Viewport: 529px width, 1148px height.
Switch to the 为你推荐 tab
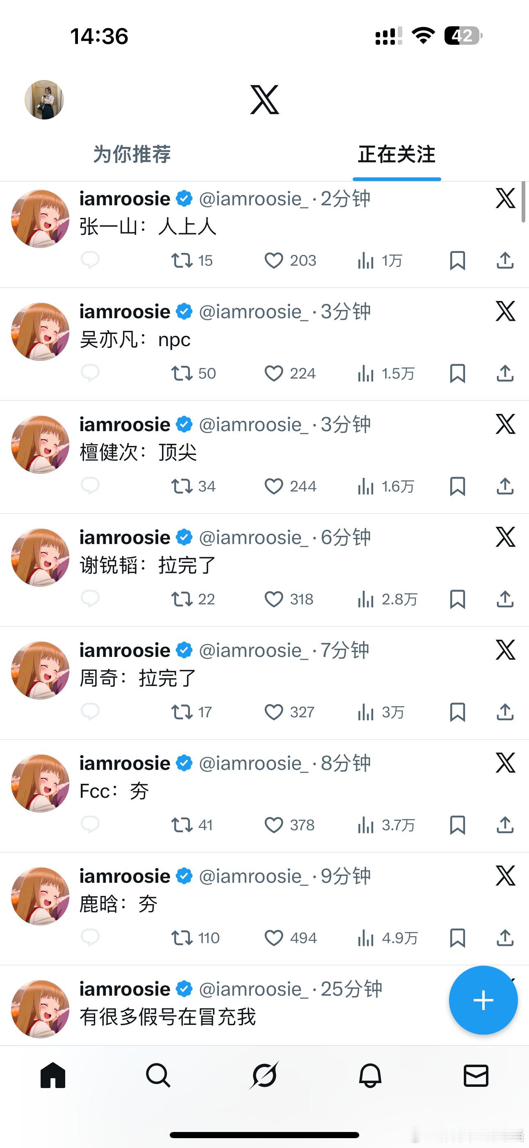[132, 154]
